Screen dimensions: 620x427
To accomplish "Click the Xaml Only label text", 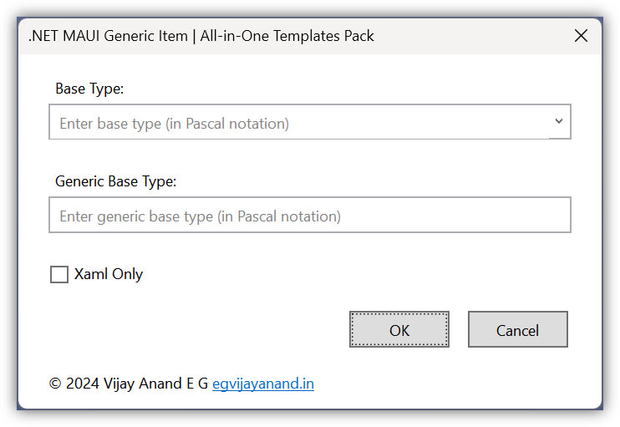I will coord(109,274).
